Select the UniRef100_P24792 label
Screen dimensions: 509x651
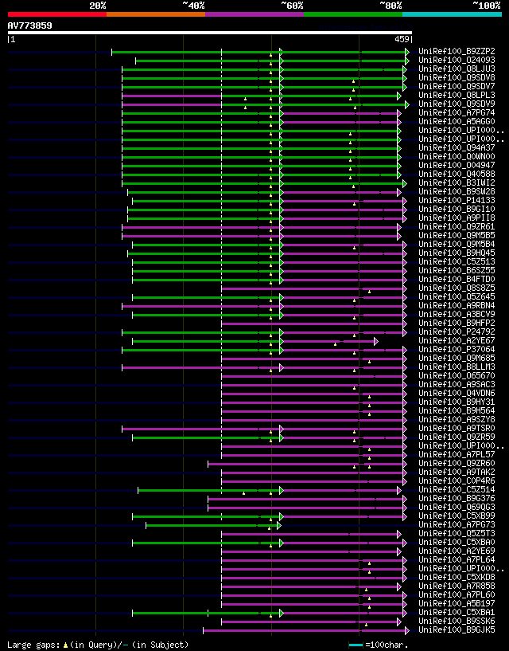(457, 332)
